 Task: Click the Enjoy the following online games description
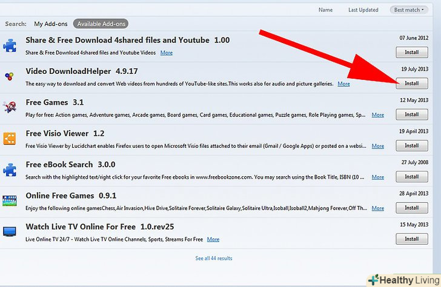196,208
